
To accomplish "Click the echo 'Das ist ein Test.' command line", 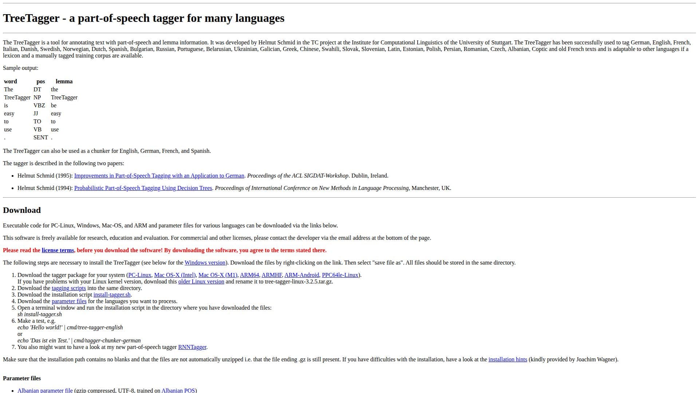I will (79, 341).
